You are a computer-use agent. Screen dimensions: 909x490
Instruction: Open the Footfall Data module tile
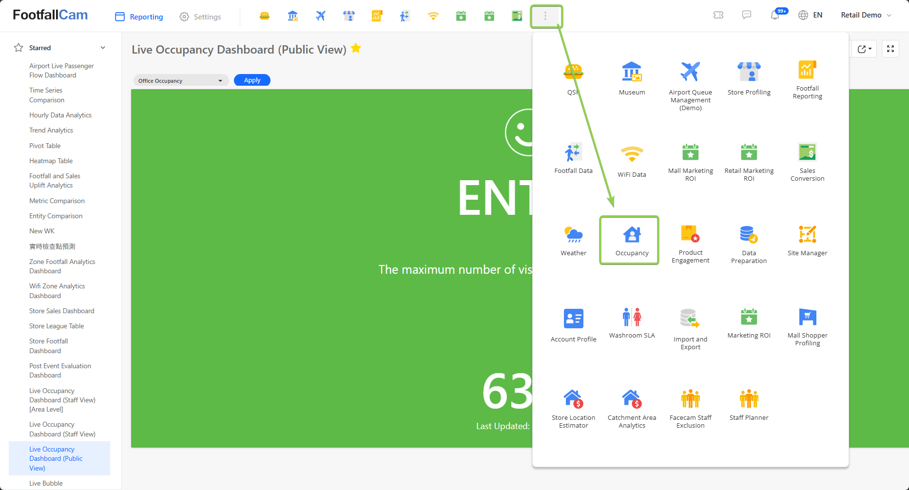click(x=573, y=158)
